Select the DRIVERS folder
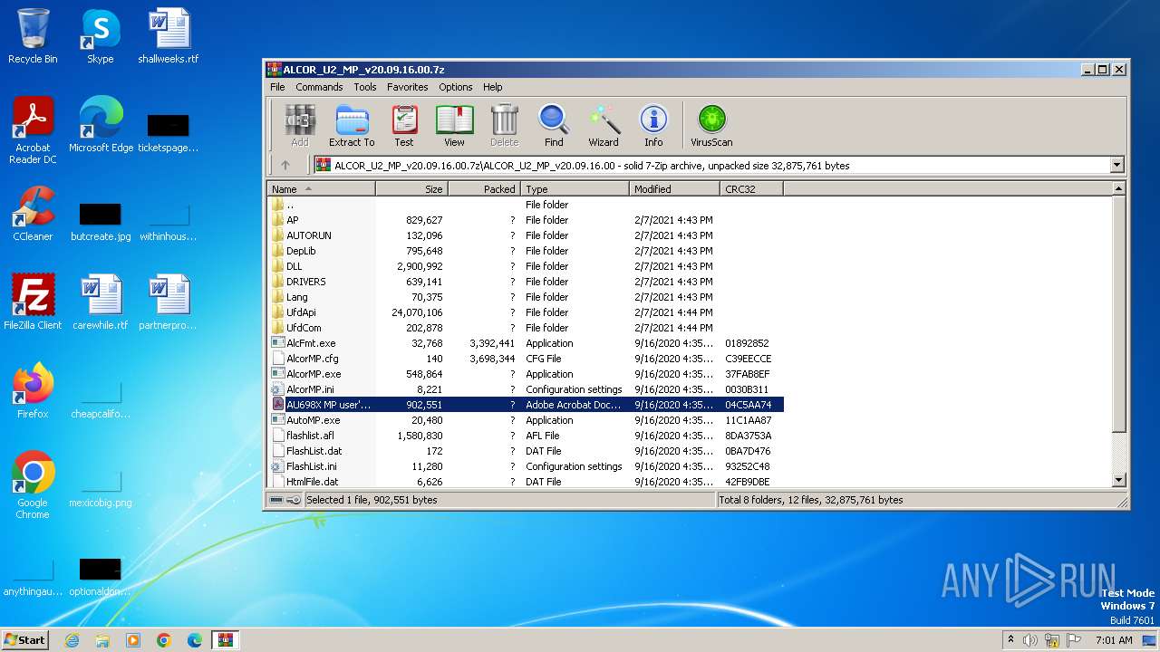 pyautogui.click(x=305, y=282)
